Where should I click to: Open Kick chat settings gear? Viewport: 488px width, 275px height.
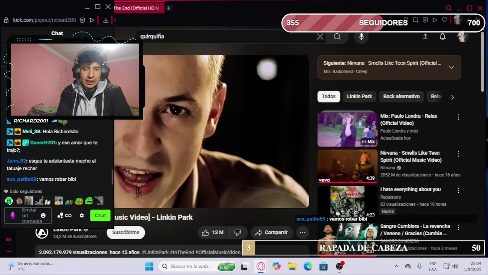82,215
